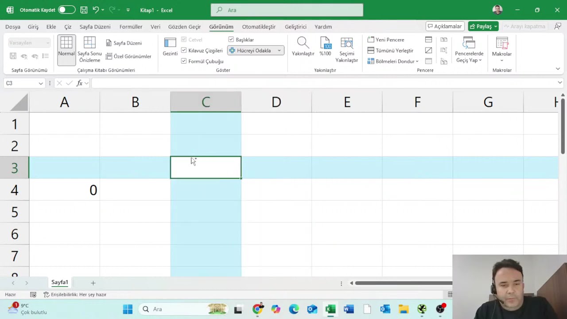Expand Bölmeleri Dondur dropdown
567x319 pixels.
click(x=417, y=62)
